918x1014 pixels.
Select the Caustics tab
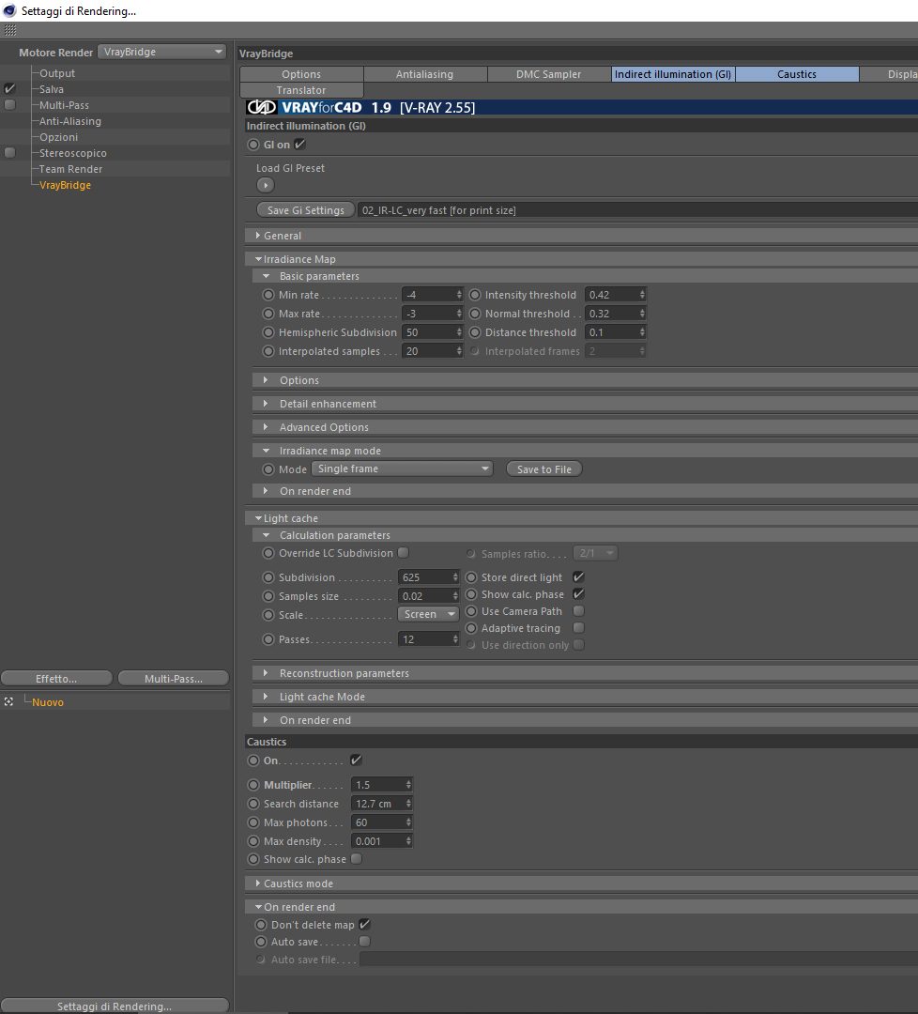797,74
